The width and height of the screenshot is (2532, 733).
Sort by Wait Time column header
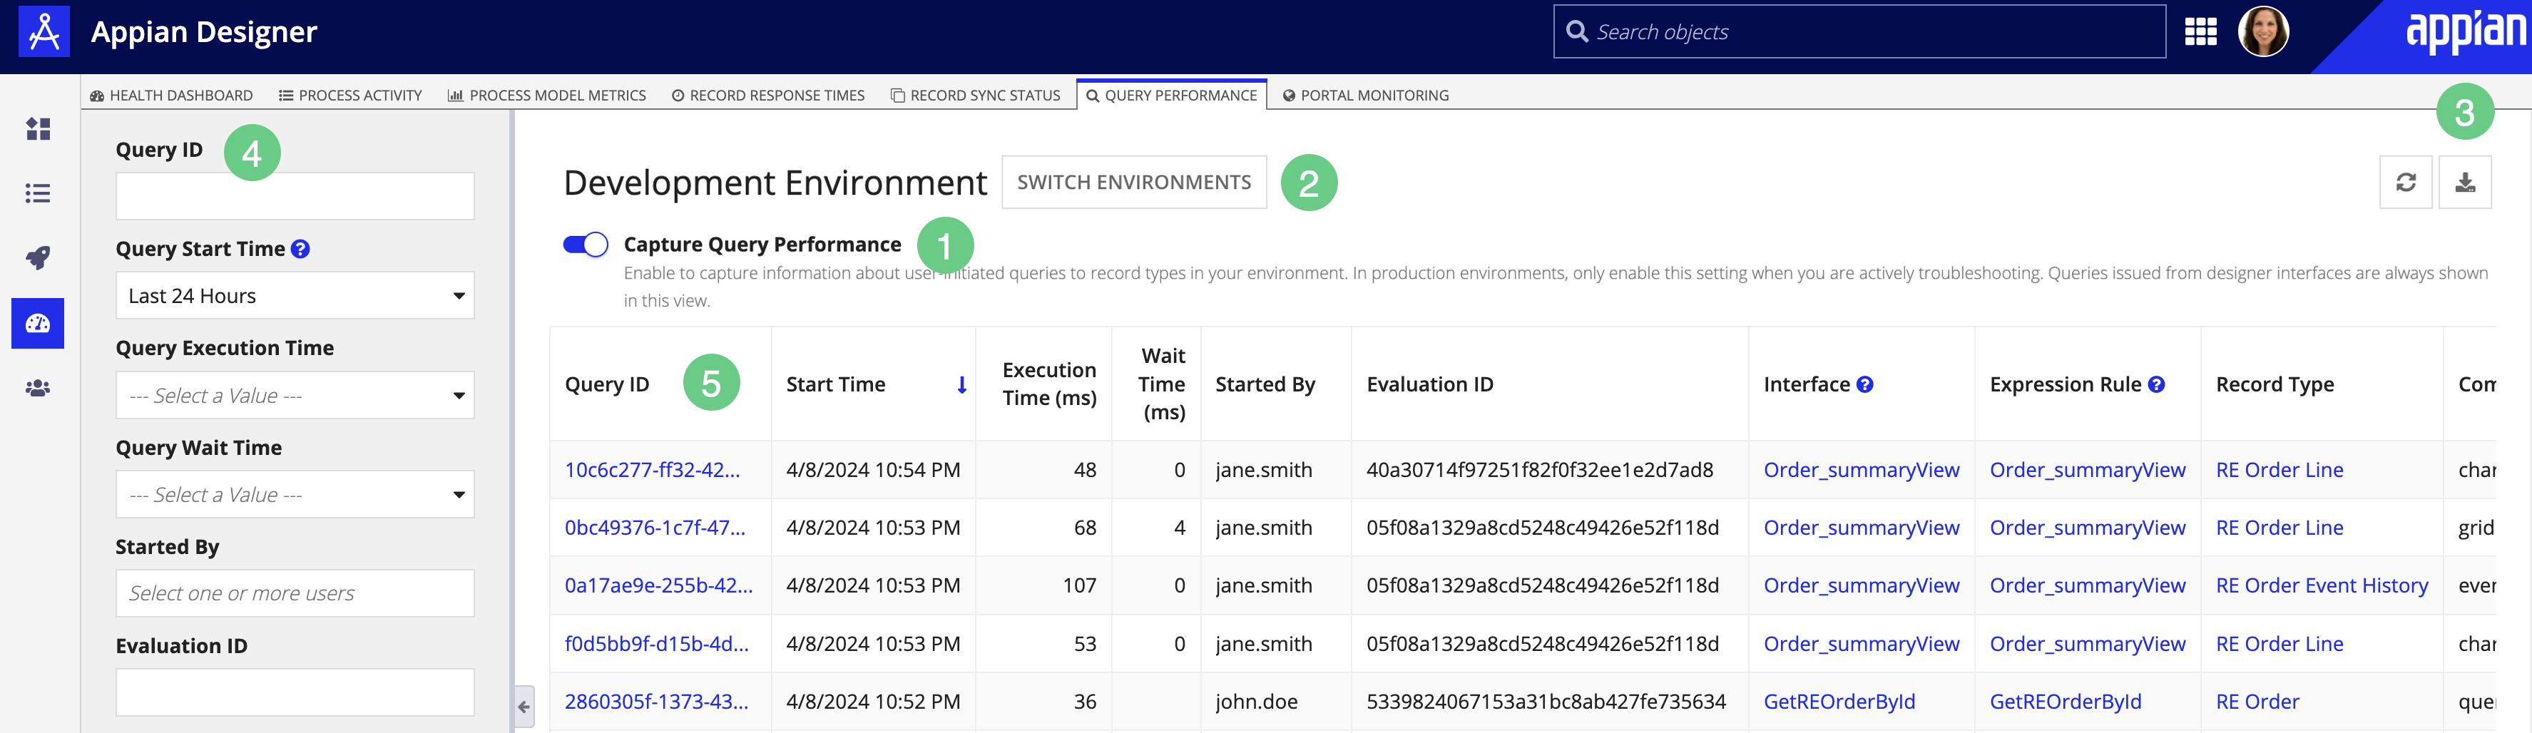[x=1162, y=384]
